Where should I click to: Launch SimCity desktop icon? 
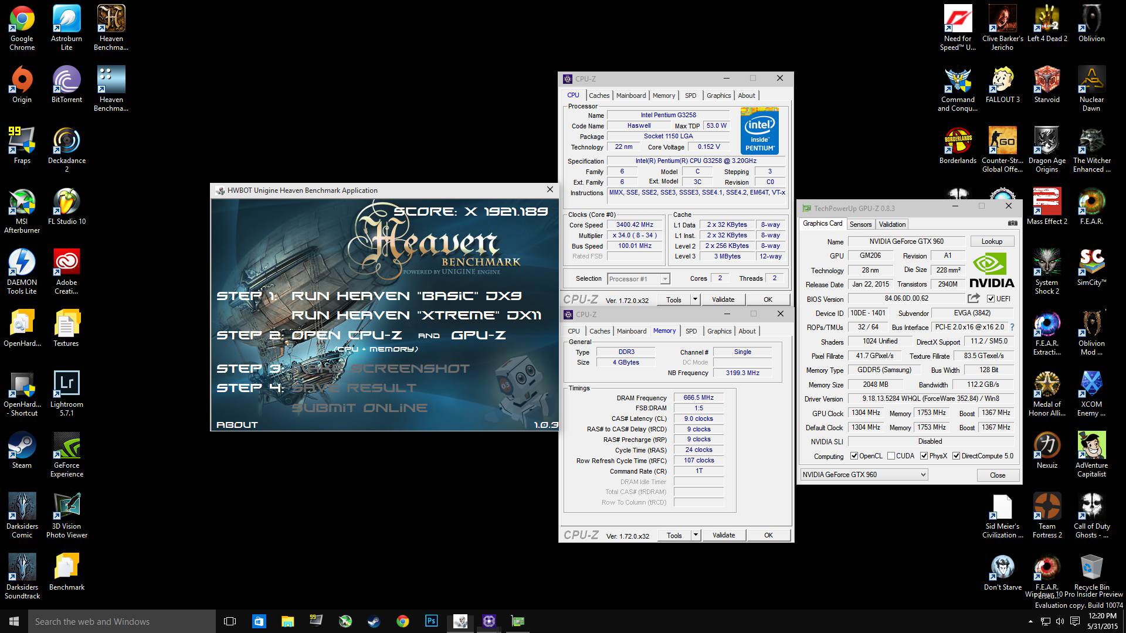click(1091, 268)
